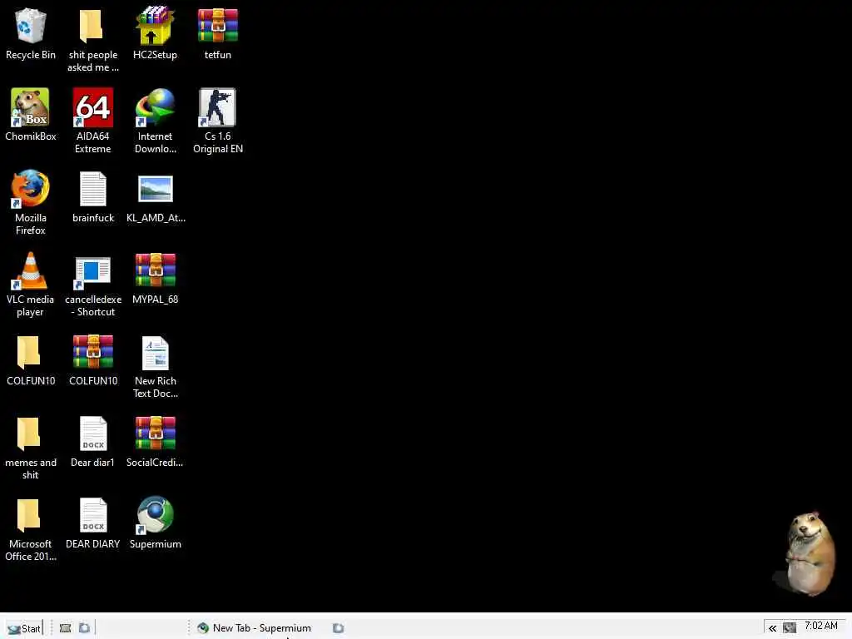
Task: Click the system tray icon next to clock
Action: [790, 628]
